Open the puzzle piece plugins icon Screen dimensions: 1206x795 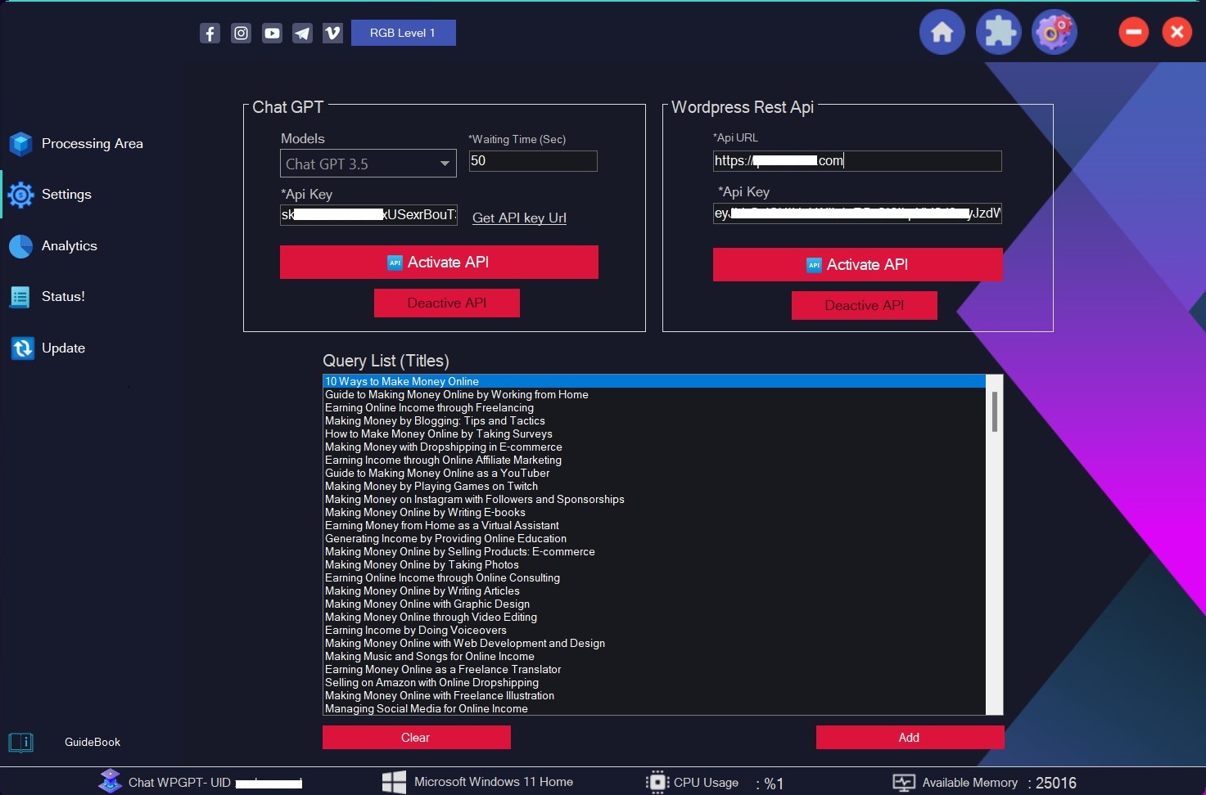(999, 32)
